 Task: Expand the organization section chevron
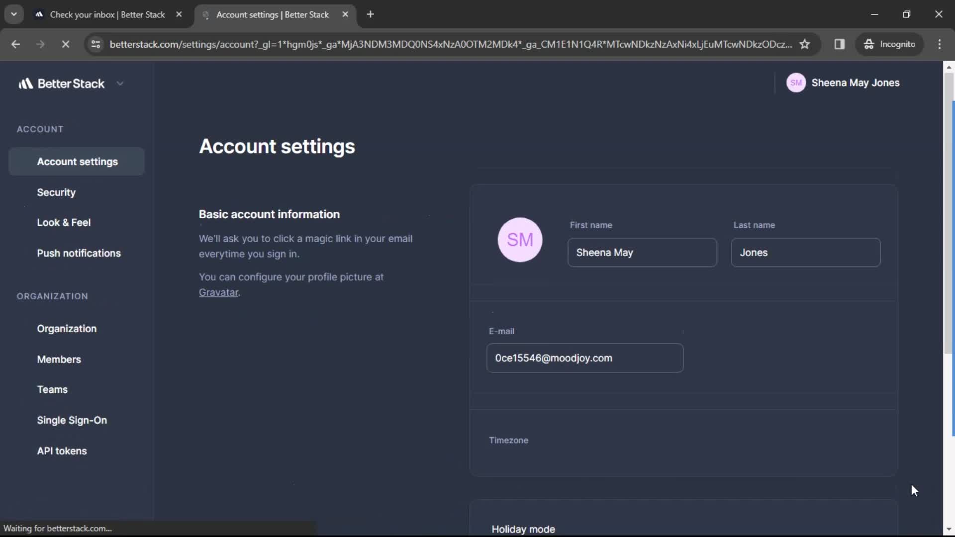click(x=120, y=83)
